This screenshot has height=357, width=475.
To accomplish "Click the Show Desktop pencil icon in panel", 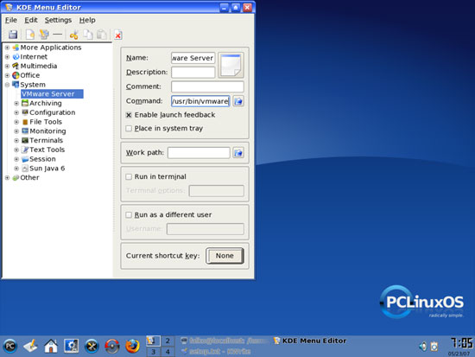I will tap(30, 346).
